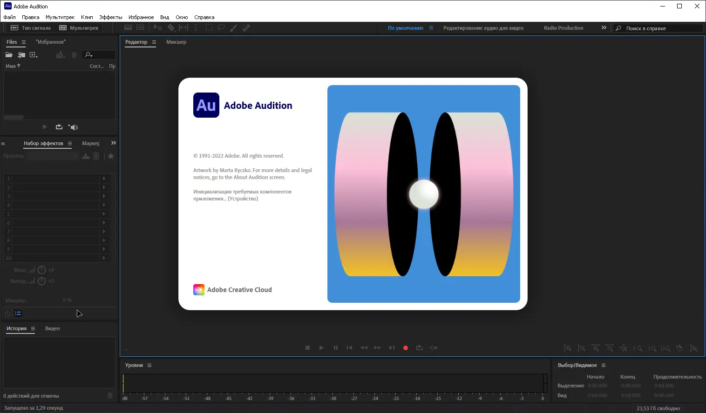The height and width of the screenshot is (413, 706).
Task: Toggle auto-play speaker icon in Files panel
Action: point(73,127)
